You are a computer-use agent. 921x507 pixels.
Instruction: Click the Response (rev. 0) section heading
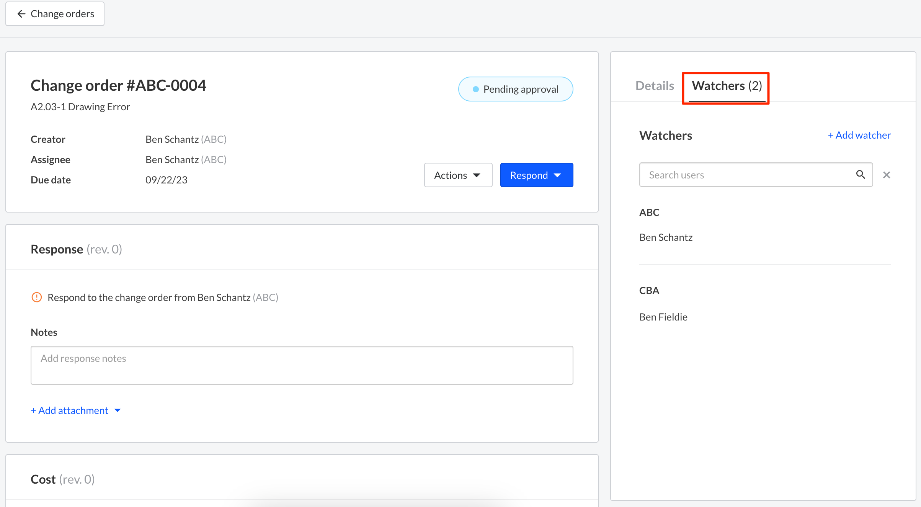[76, 249]
